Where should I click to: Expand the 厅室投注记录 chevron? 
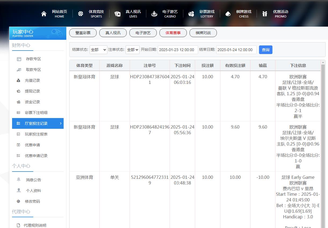(x=60, y=123)
